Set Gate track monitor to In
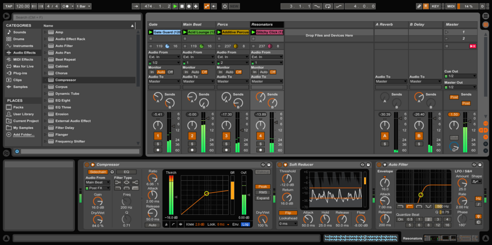 point(152,72)
